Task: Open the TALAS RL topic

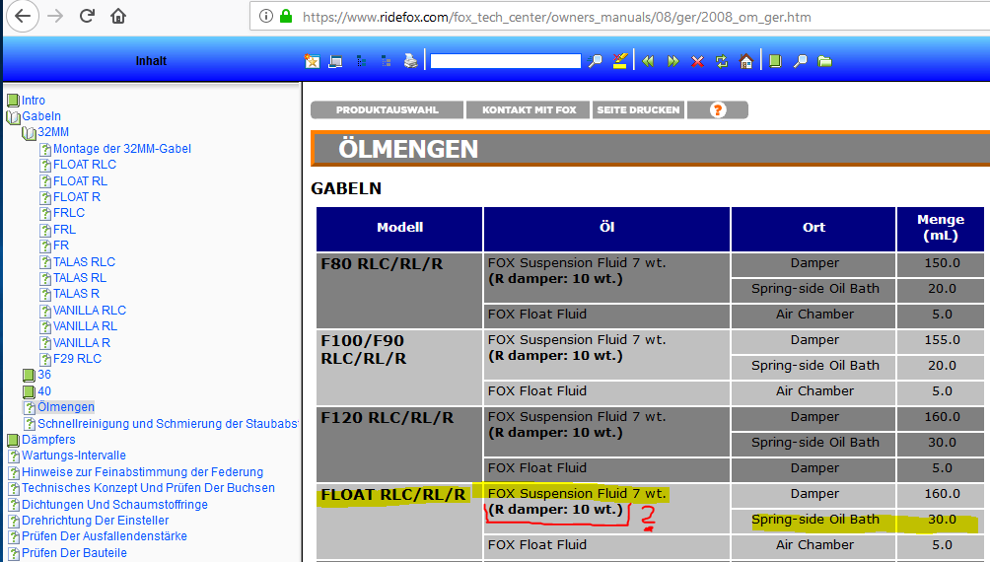Action: [80, 278]
